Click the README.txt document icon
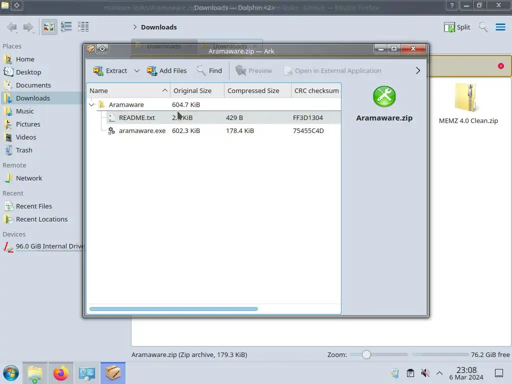The width and height of the screenshot is (512, 384). [x=111, y=117]
